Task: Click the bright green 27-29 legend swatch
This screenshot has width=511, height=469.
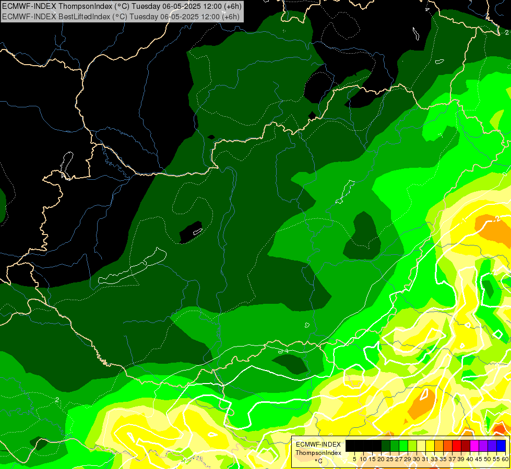Action: 403,446
